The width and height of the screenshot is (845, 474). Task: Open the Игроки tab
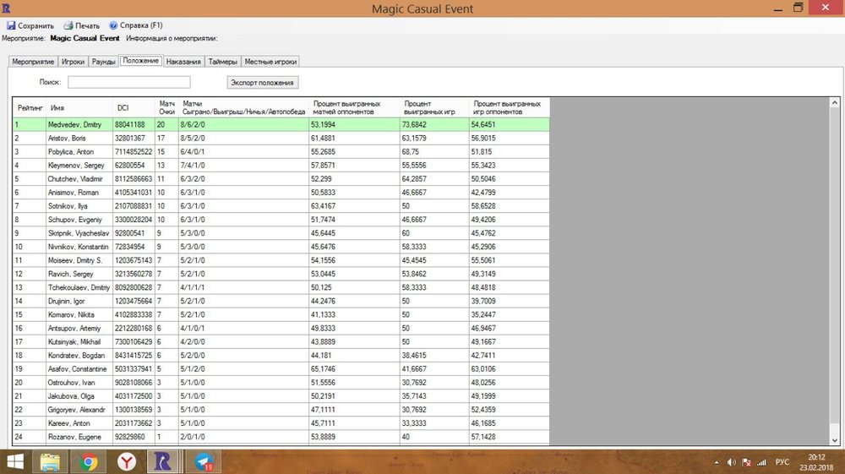coord(73,62)
